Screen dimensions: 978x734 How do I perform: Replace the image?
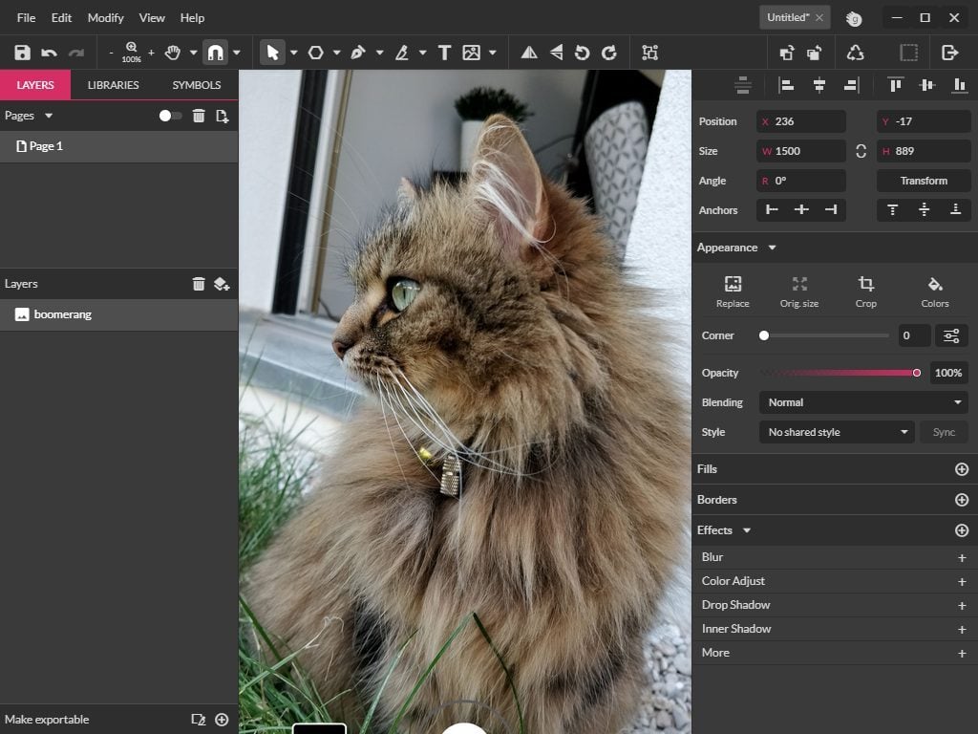(733, 291)
